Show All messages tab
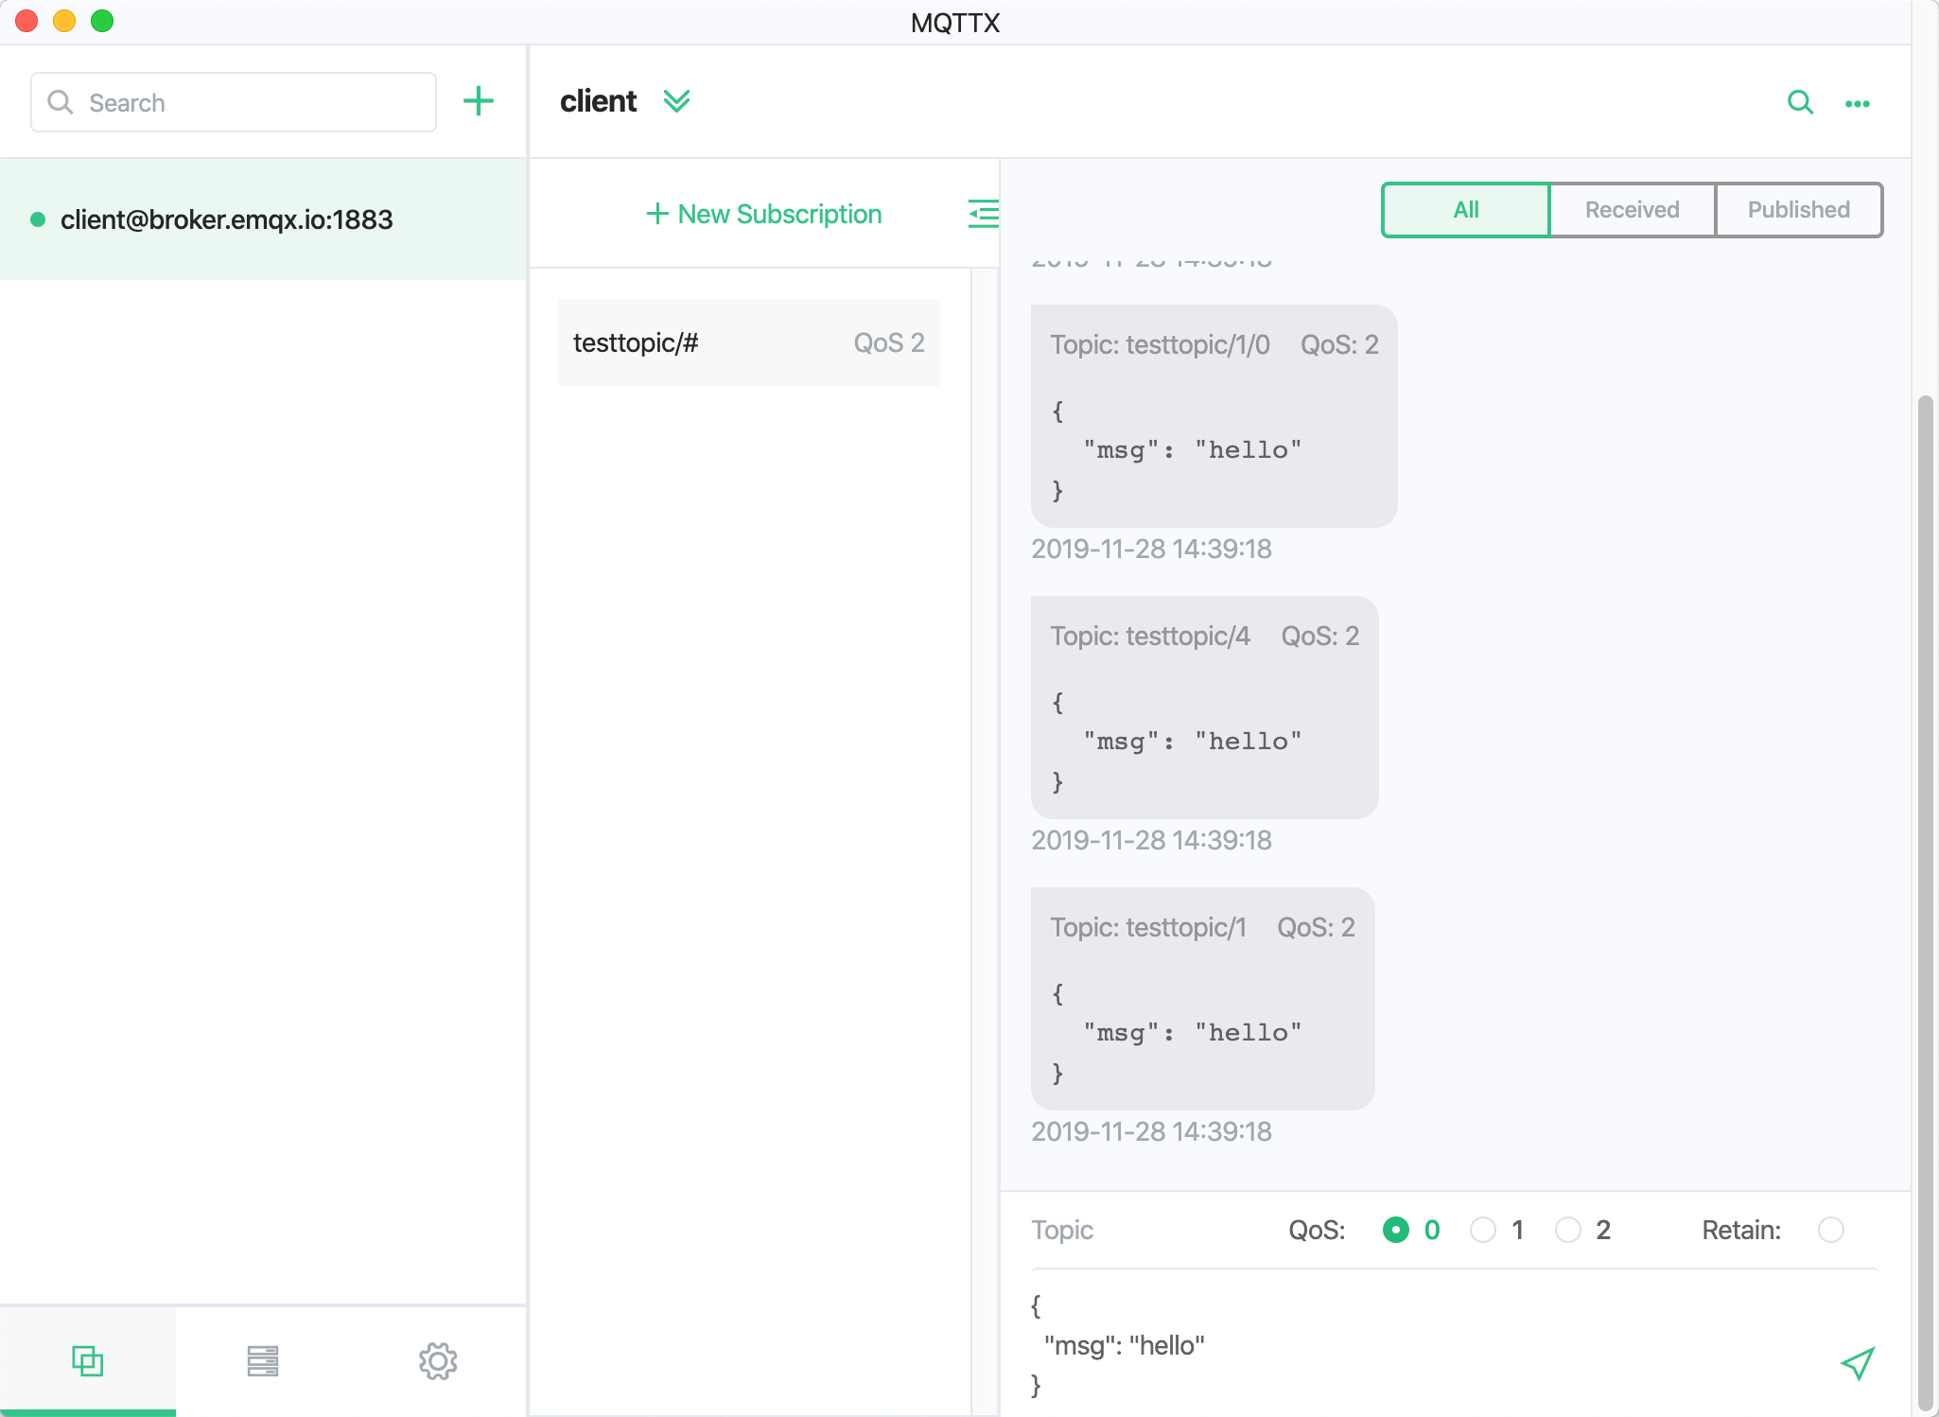The width and height of the screenshot is (1939, 1417). 1465,210
